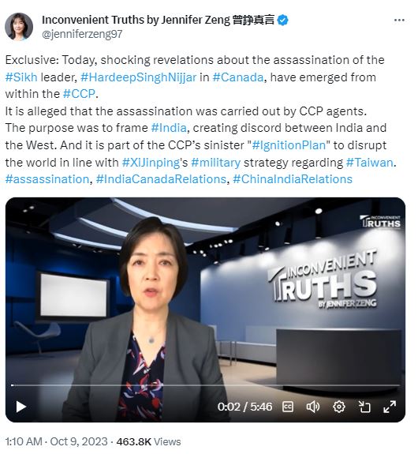The image size is (418, 454).
Task: Click the @jenniferzeng97 handle
Action: click(82, 34)
